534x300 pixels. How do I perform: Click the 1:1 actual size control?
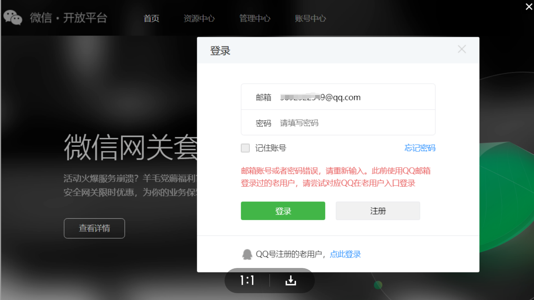click(x=247, y=281)
